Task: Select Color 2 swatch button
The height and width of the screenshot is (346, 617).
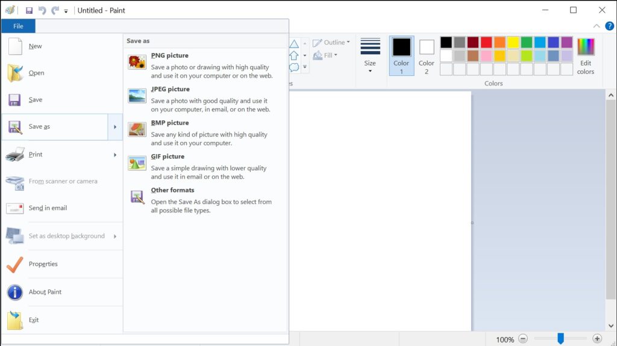Action: coord(427,55)
